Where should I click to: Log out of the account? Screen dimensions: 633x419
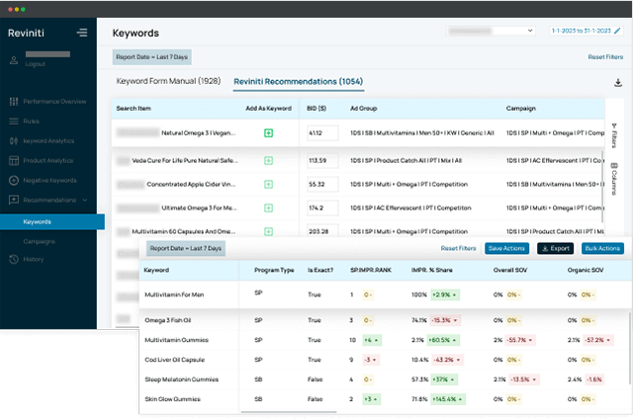coord(36,64)
